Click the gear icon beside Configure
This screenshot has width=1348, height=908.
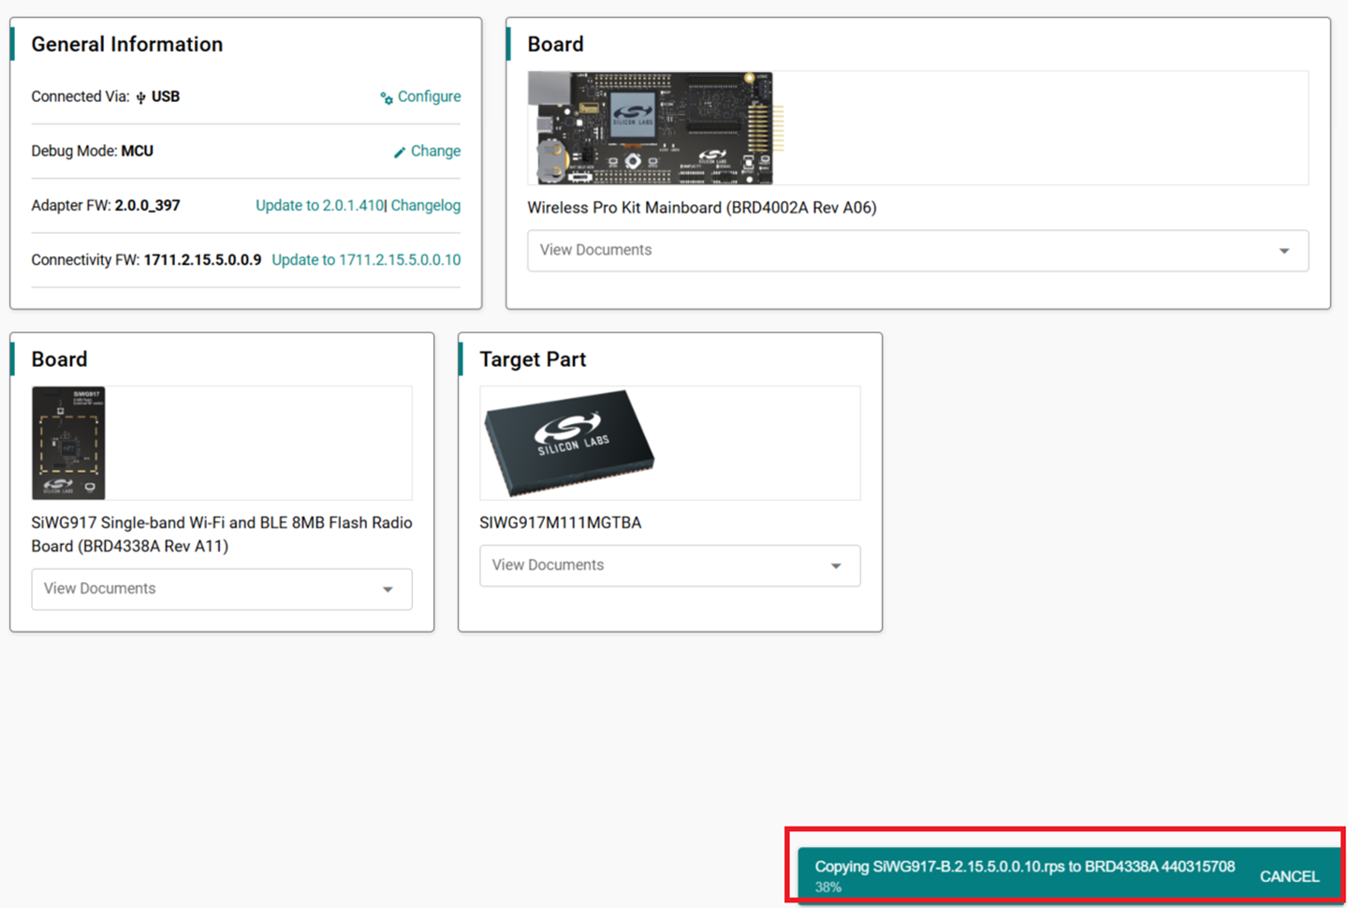coord(387,98)
